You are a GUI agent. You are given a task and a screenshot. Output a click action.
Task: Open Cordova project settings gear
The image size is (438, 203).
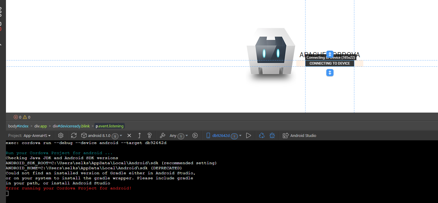tap(61, 135)
